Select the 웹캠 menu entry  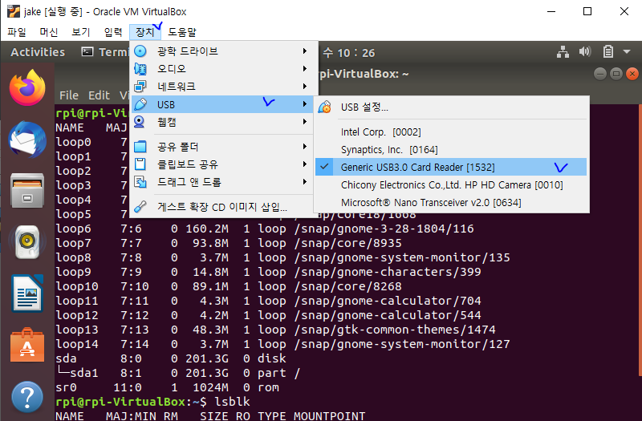224,122
